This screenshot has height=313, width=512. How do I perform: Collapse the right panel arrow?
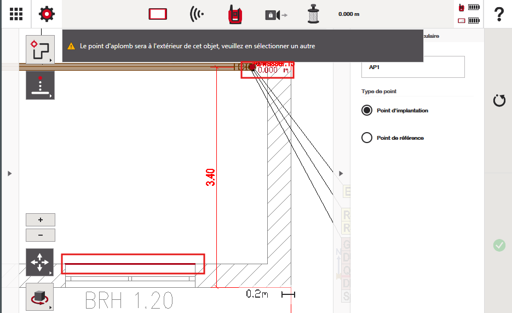pyautogui.click(x=341, y=173)
